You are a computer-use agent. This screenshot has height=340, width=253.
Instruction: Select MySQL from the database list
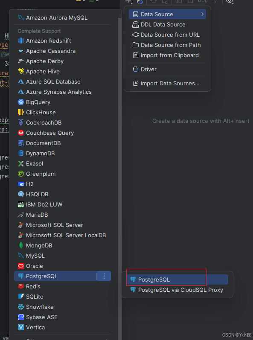(62, 256)
